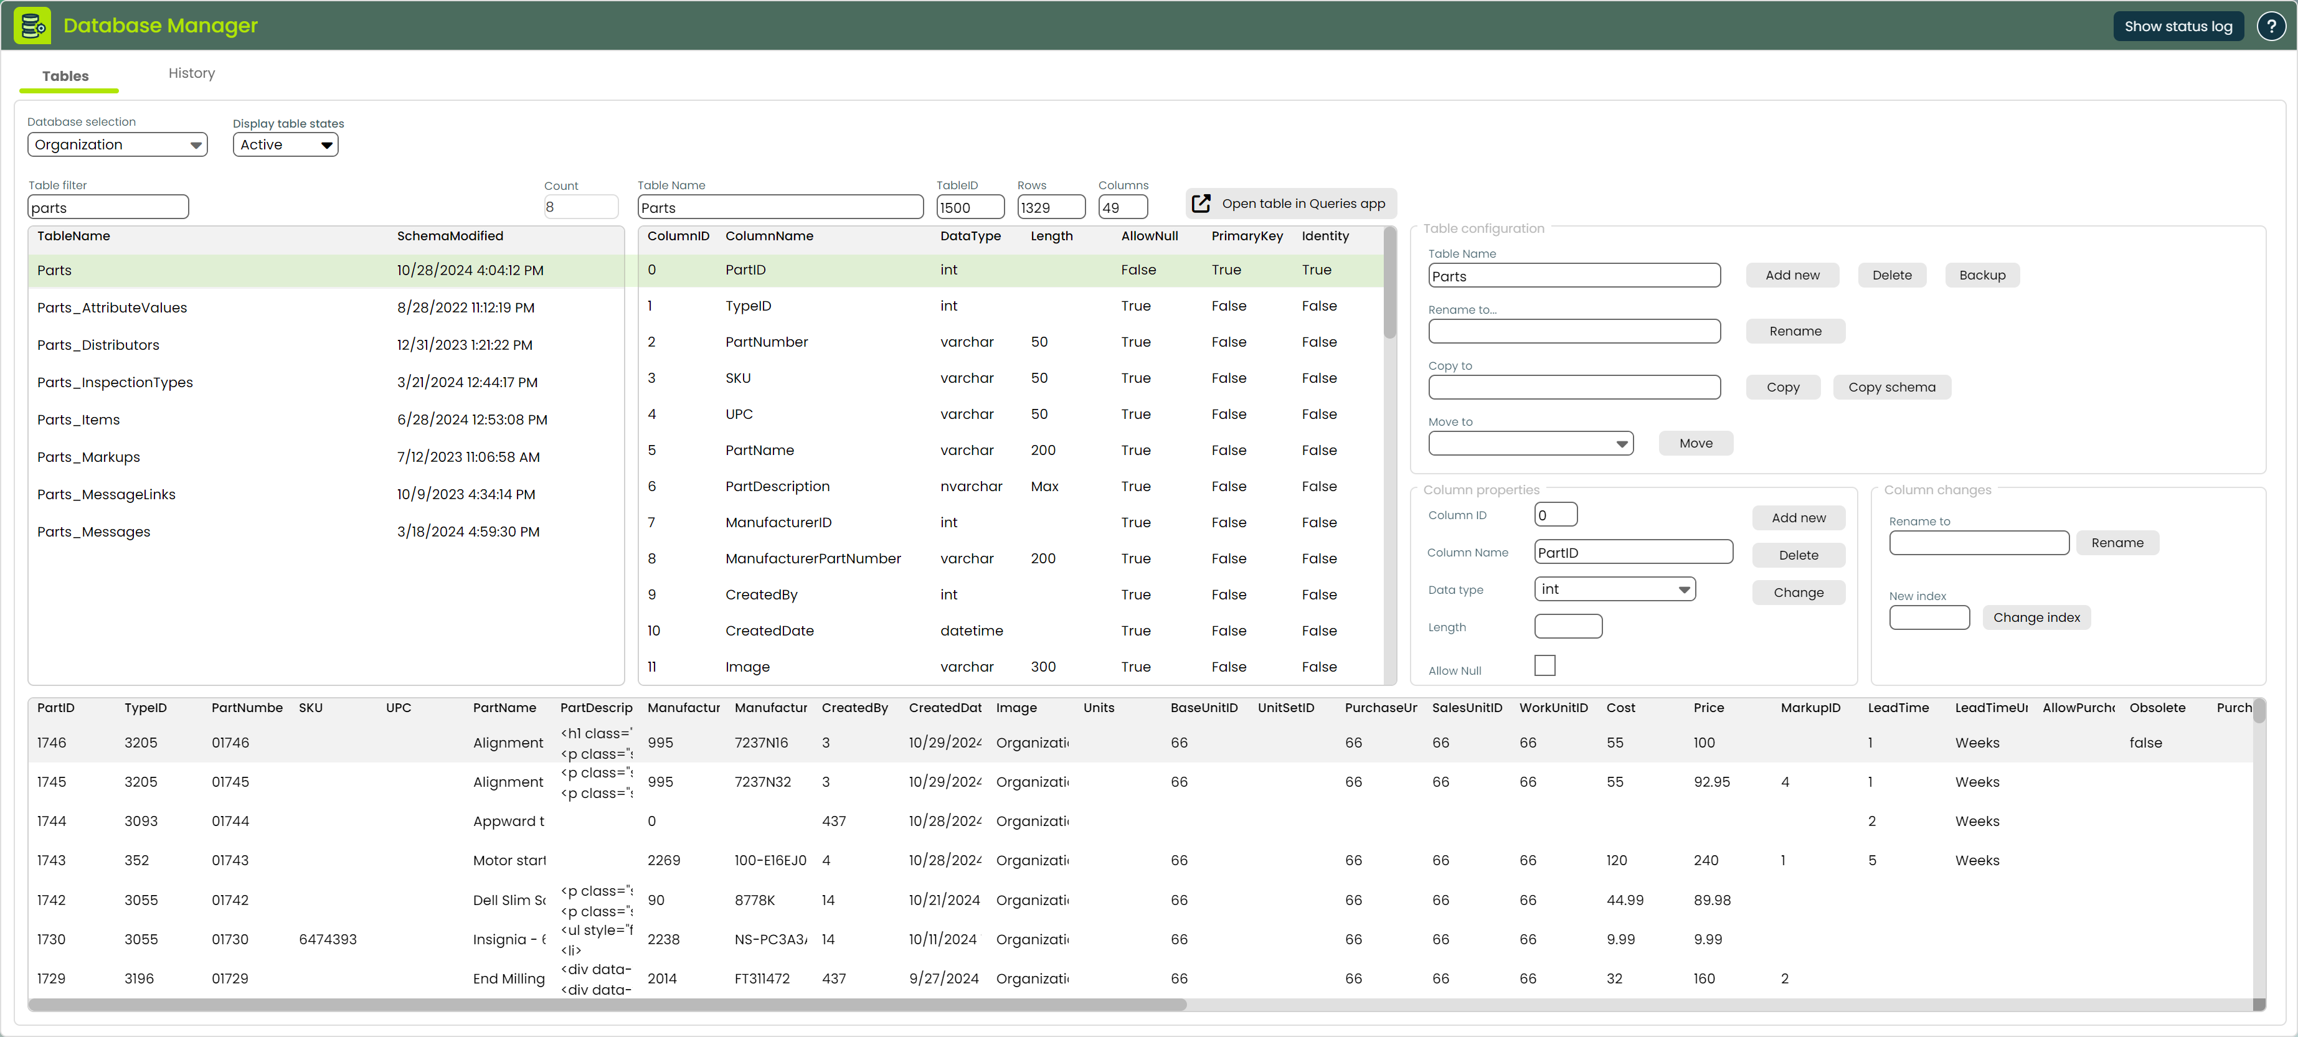
Task: Click the Column ID input field
Action: tap(1556, 515)
